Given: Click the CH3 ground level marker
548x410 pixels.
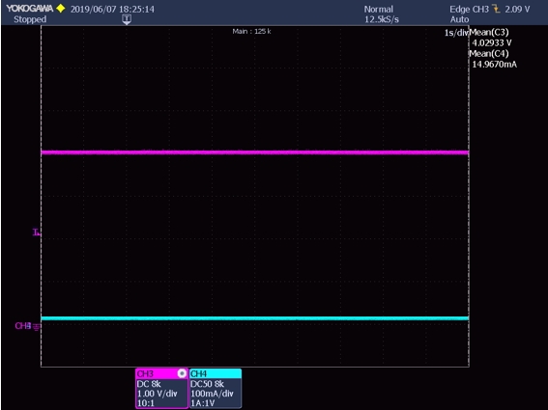Looking at the screenshot, I should pos(28,326).
